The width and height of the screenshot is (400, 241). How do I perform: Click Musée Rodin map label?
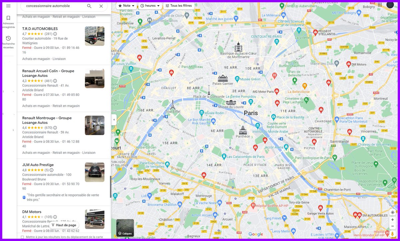coord(214,113)
